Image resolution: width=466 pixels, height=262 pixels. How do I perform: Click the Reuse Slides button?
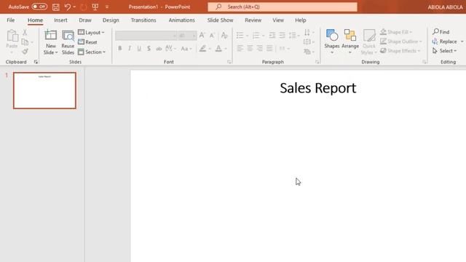click(x=68, y=42)
